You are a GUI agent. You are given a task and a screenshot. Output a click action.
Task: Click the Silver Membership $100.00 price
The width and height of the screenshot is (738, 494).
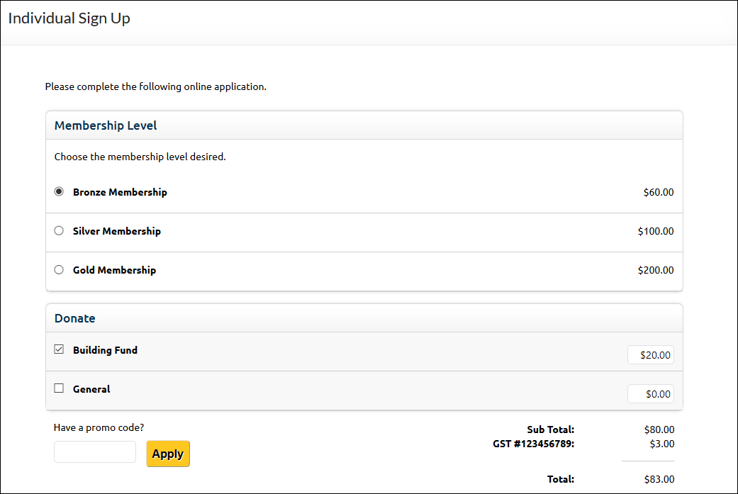[x=656, y=231]
